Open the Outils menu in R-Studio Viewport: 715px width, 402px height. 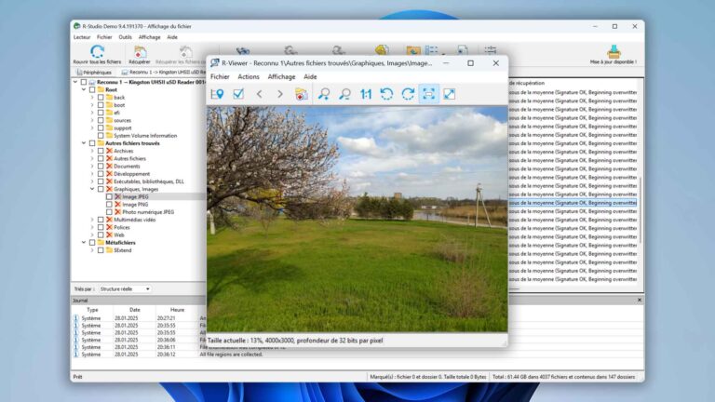click(125, 37)
